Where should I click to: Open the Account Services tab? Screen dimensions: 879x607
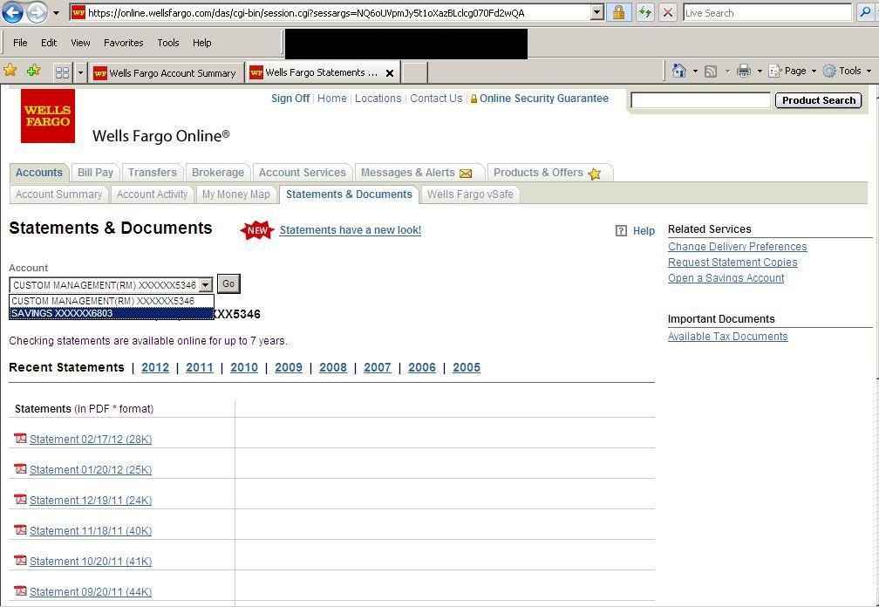coord(302,173)
